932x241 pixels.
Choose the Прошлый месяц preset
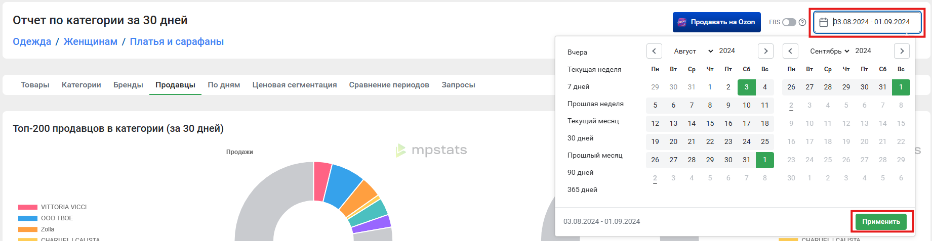point(595,155)
